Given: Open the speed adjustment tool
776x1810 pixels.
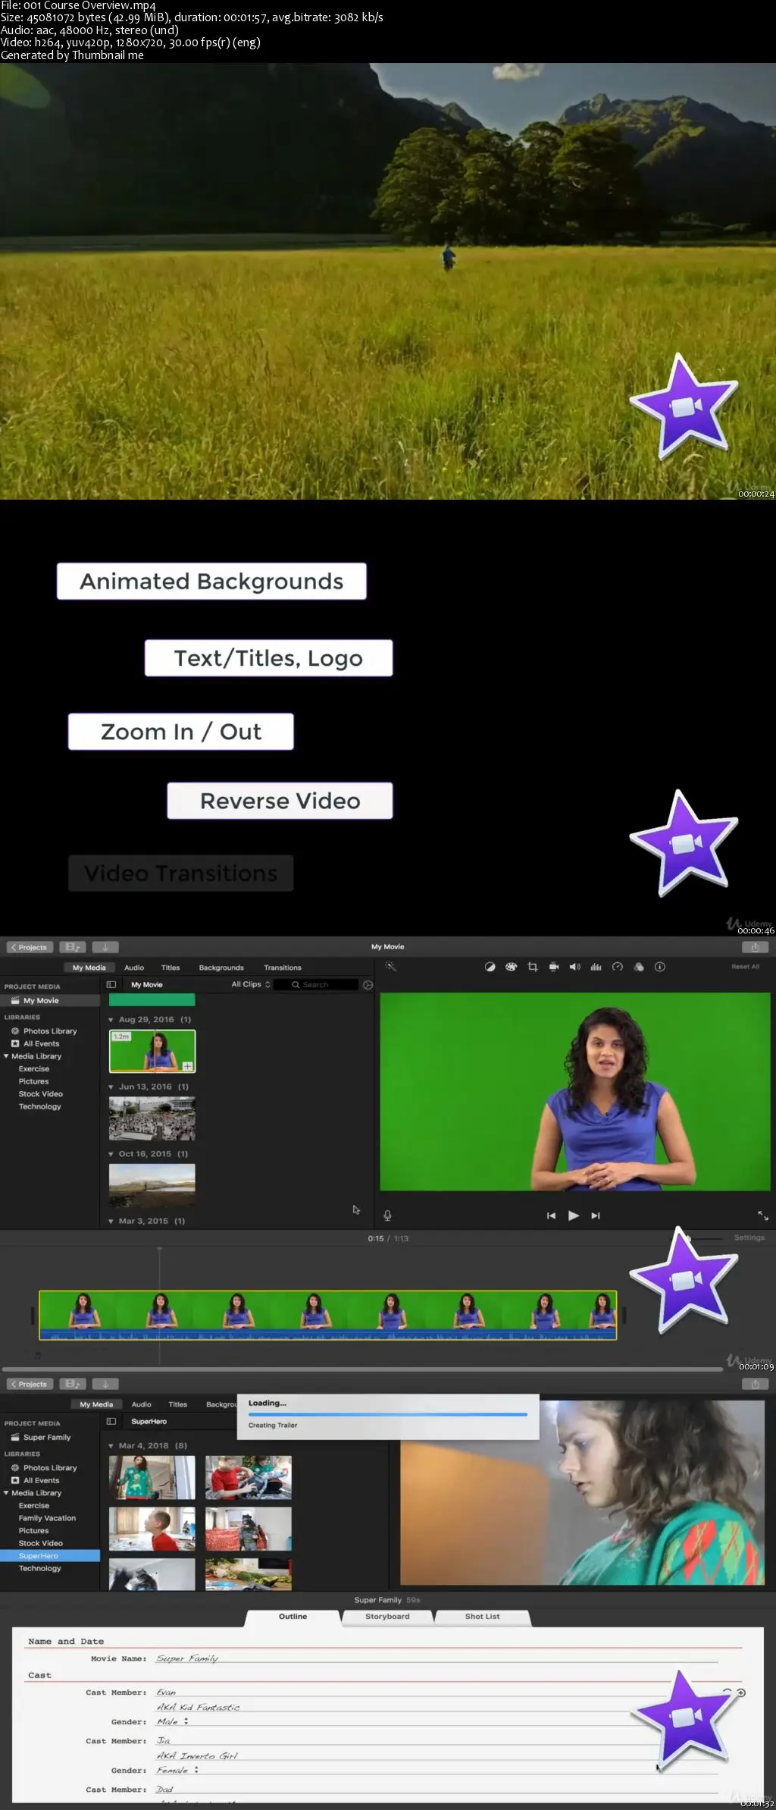Looking at the screenshot, I should point(618,967).
